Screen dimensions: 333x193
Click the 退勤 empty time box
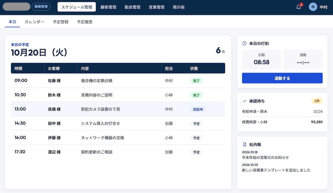tap(303, 59)
